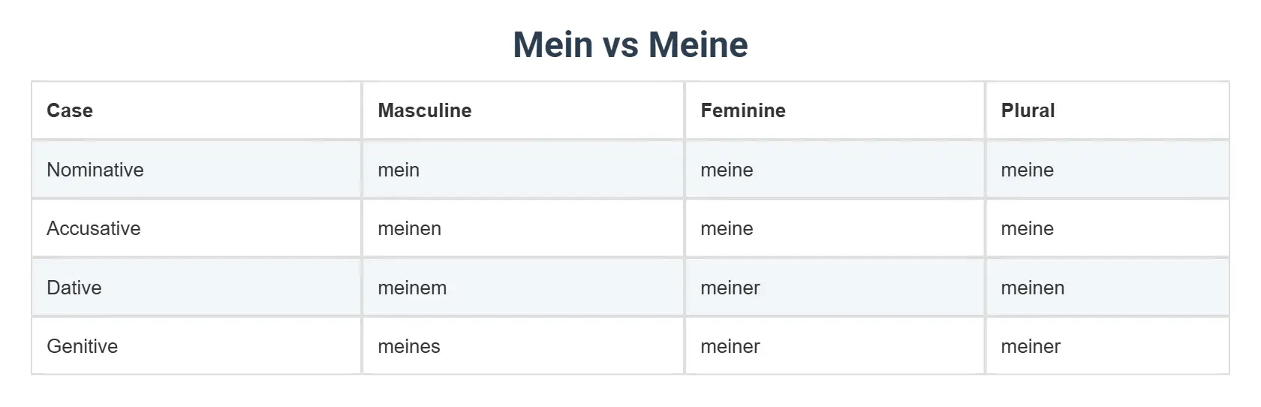Click 'meiner' in the Dative feminine cell
This screenshot has width=1261, height=407.
coord(730,288)
